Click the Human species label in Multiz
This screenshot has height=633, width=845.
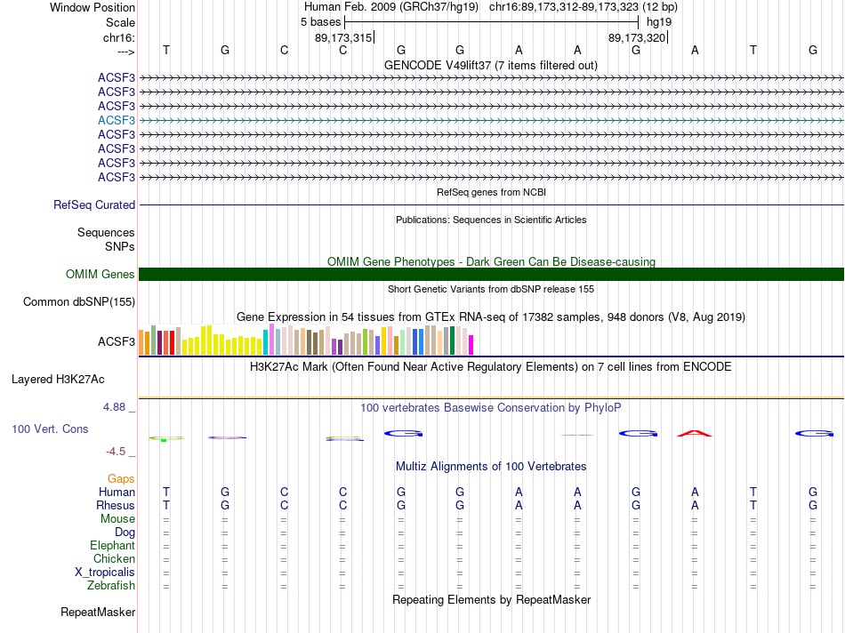[x=117, y=492]
